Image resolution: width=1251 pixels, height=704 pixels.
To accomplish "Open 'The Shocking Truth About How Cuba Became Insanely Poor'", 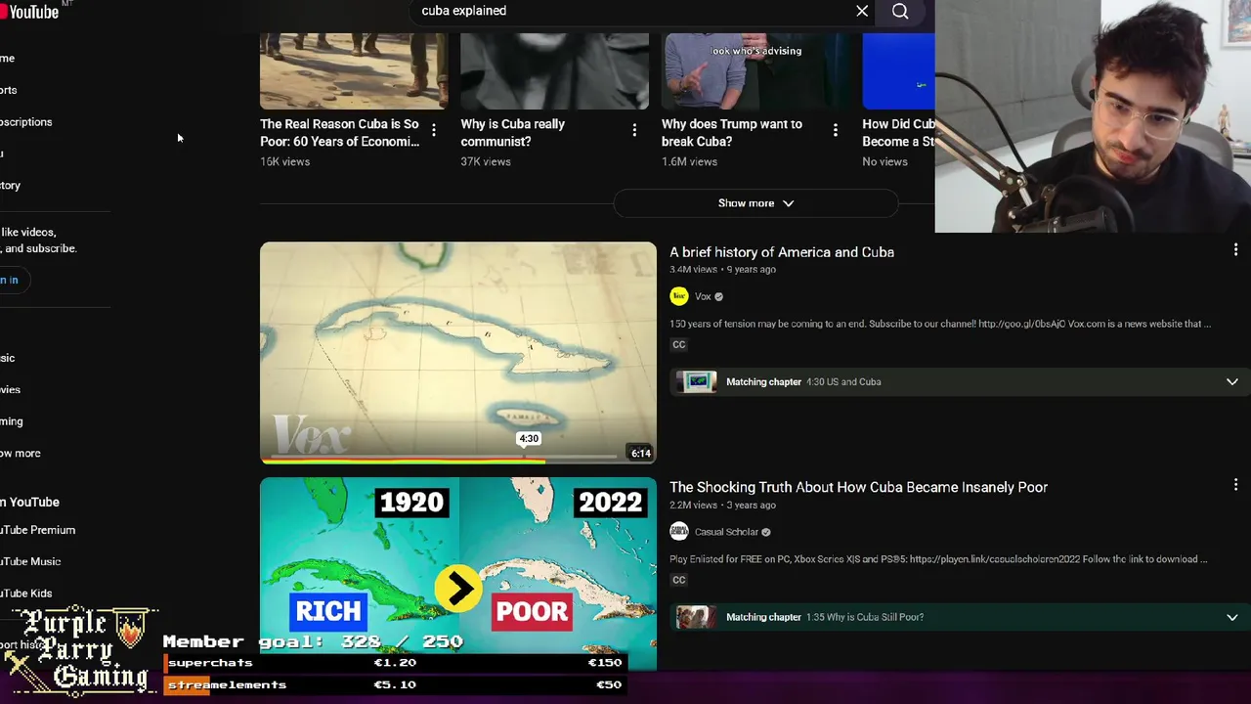I will 858,487.
